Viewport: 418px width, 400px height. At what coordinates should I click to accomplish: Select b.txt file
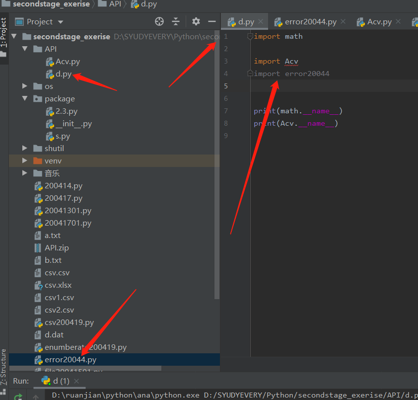pyautogui.click(x=48, y=260)
